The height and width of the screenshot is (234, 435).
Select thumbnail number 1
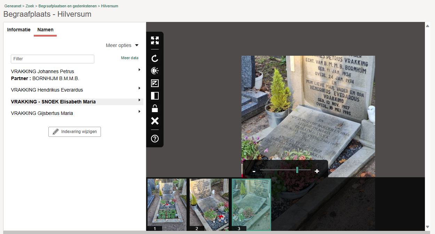(x=167, y=204)
